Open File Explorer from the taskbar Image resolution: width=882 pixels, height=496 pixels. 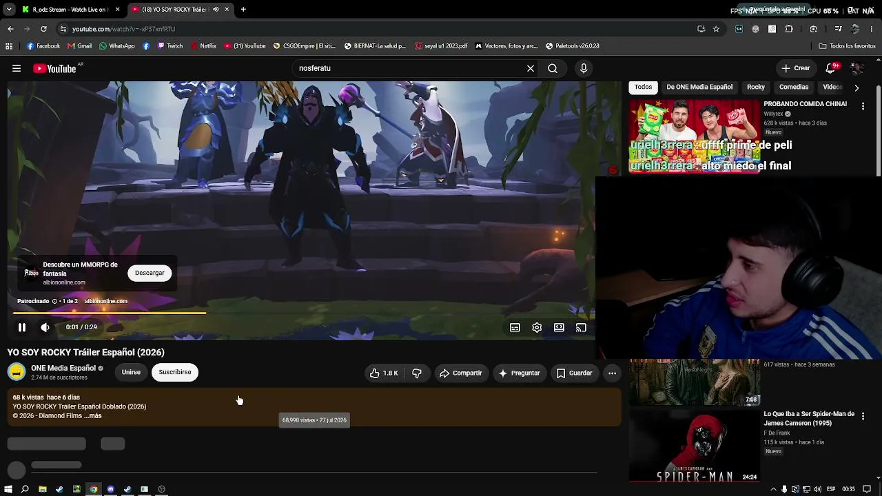[42, 489]
